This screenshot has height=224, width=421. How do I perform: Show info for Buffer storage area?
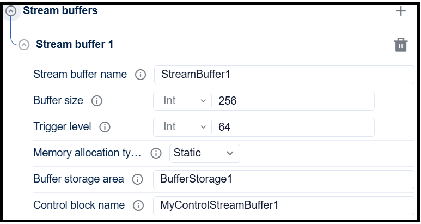[137, 179]
